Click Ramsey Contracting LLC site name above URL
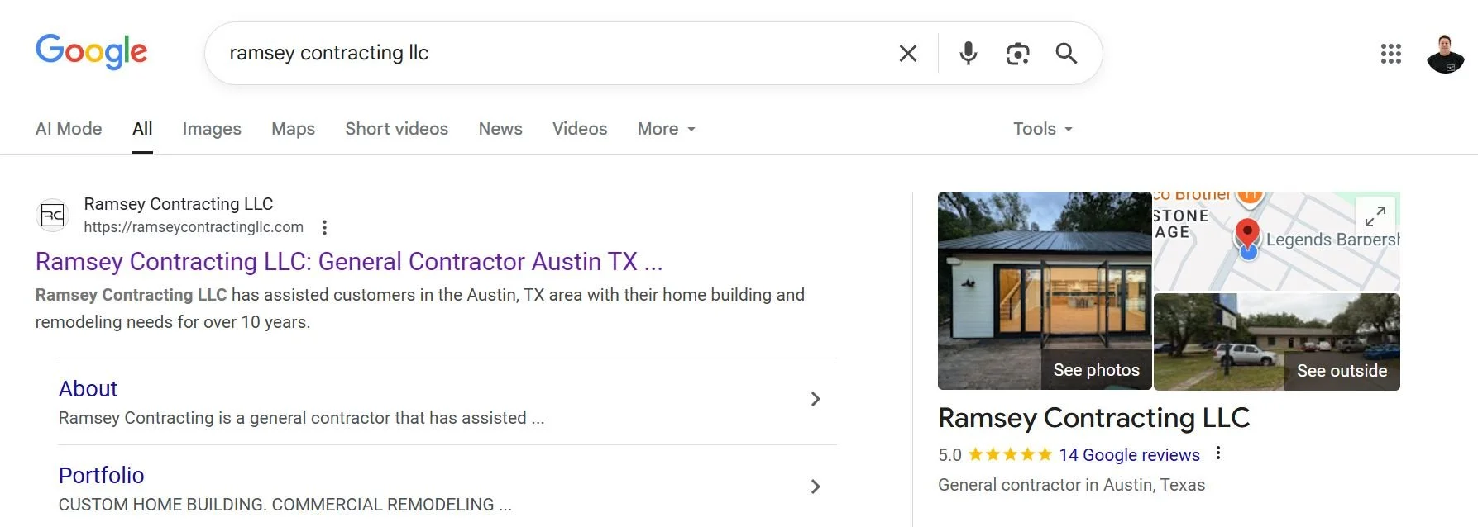The image size is (1478, 527). [179, 204]
